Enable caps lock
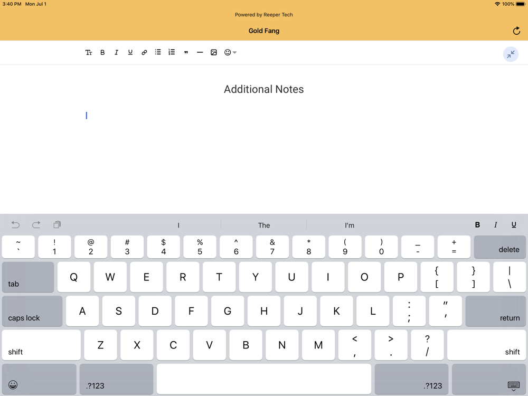528x396 pixels. 32,311
